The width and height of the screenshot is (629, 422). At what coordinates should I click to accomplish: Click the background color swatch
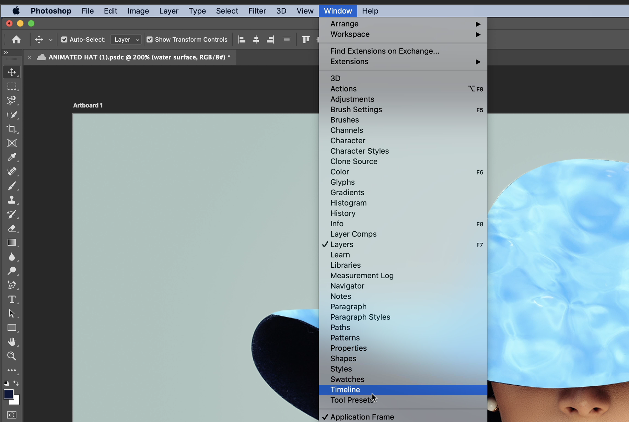(16, 401)
